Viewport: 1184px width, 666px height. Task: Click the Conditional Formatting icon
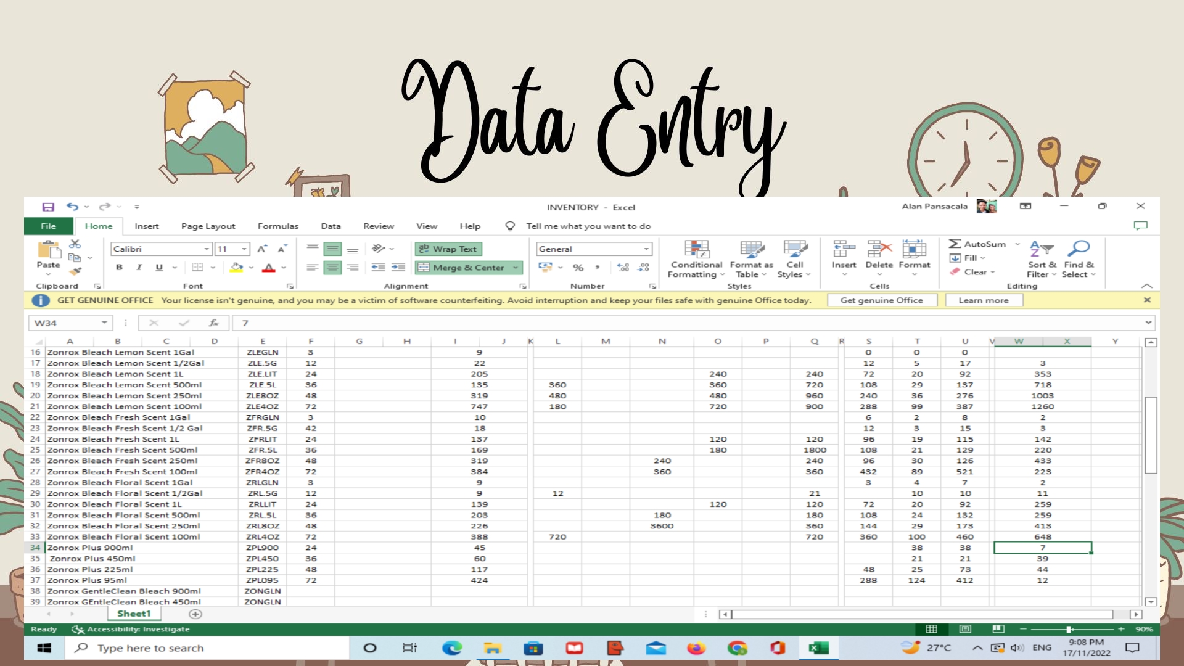697,249
